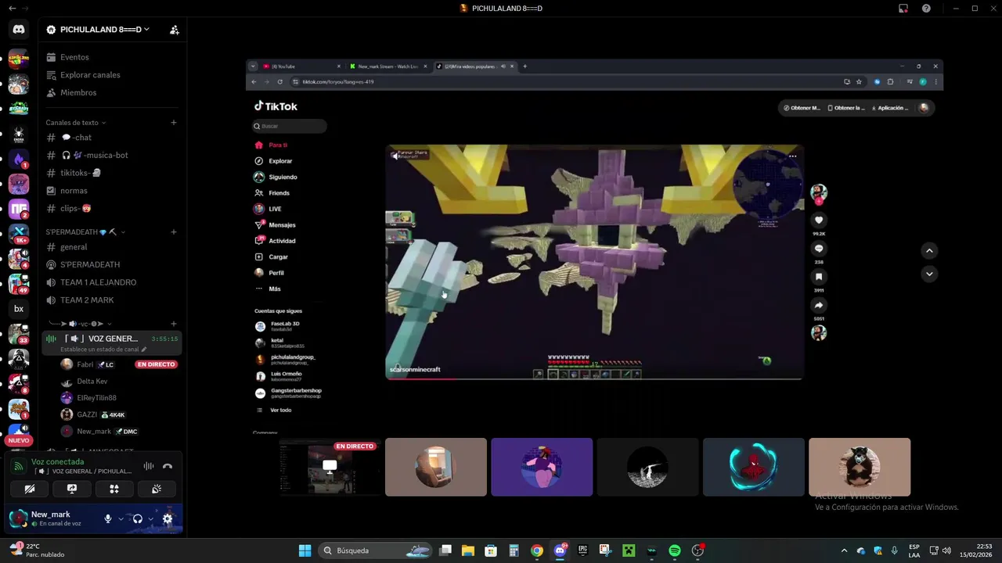Select the Spider-Man avatar participant tile
The image size is (1002, 563).
click(x=753, y=467)
